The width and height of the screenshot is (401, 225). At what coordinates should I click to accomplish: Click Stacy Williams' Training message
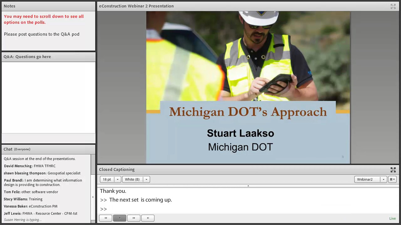(23, 199)
